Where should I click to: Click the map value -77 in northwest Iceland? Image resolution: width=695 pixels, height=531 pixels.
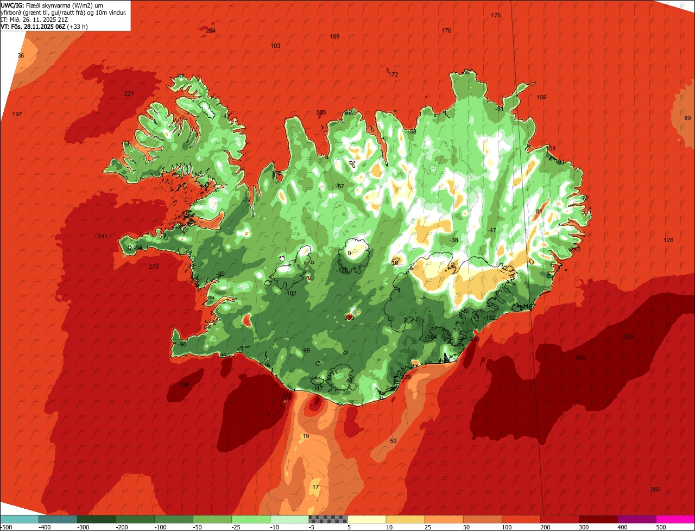click(x=247, y=200)
